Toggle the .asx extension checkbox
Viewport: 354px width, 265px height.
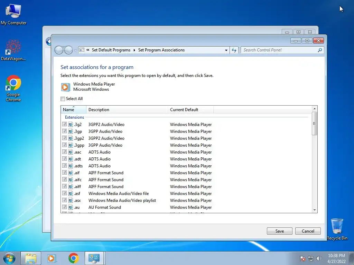(x=64, y=200)
